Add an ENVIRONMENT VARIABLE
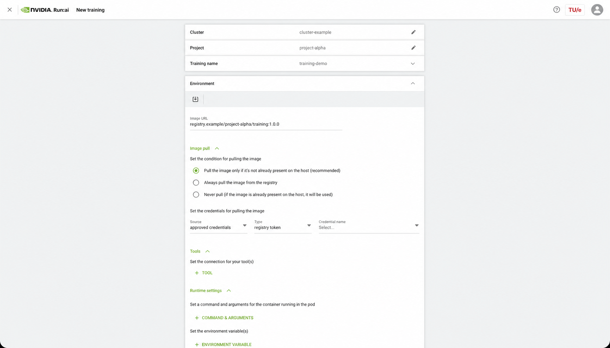This screenshot has width=610, height=348. click(223, 345)
